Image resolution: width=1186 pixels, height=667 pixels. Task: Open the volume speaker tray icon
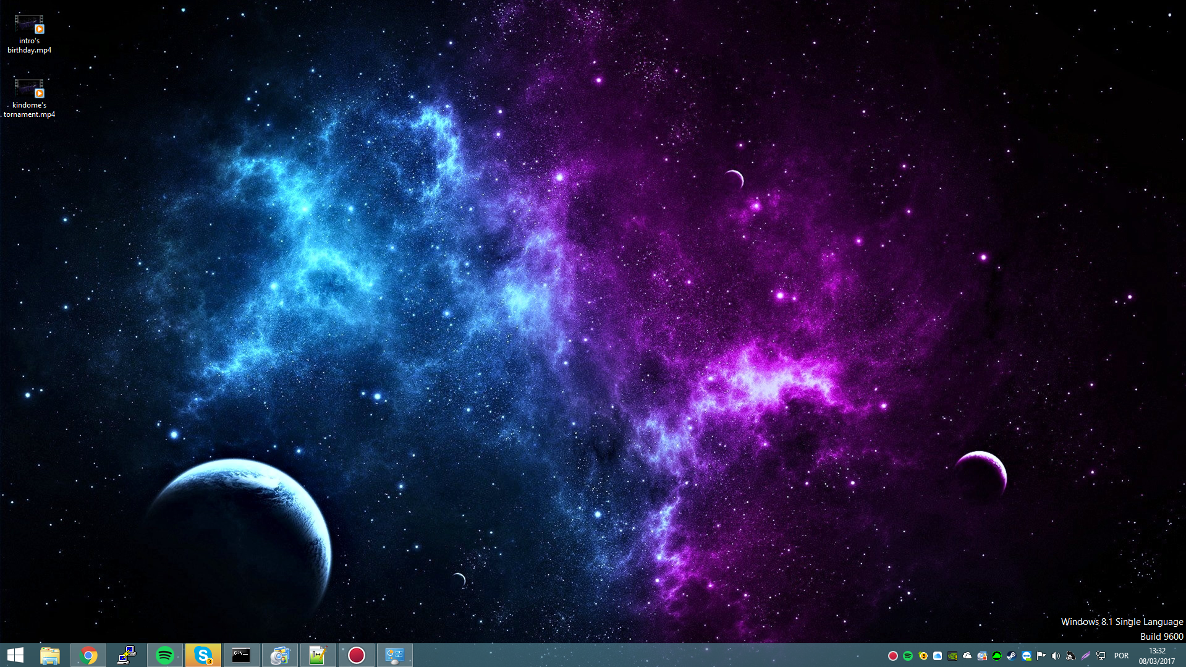pyautogui.click(x=1056, y=656)
